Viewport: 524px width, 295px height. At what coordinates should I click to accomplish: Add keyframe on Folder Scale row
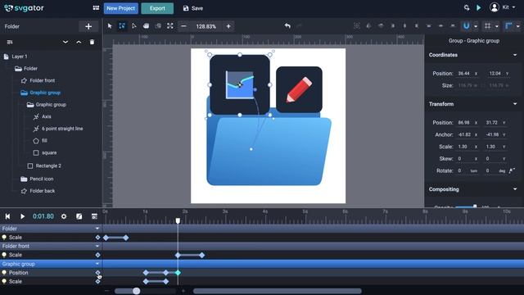[x=97, y=238]
